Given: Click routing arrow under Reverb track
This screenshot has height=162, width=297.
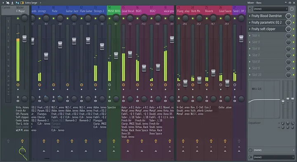Looking at the screenshot, I should click(211, 151).
